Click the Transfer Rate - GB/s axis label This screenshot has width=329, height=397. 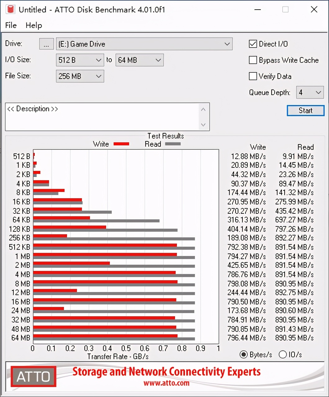118,356
